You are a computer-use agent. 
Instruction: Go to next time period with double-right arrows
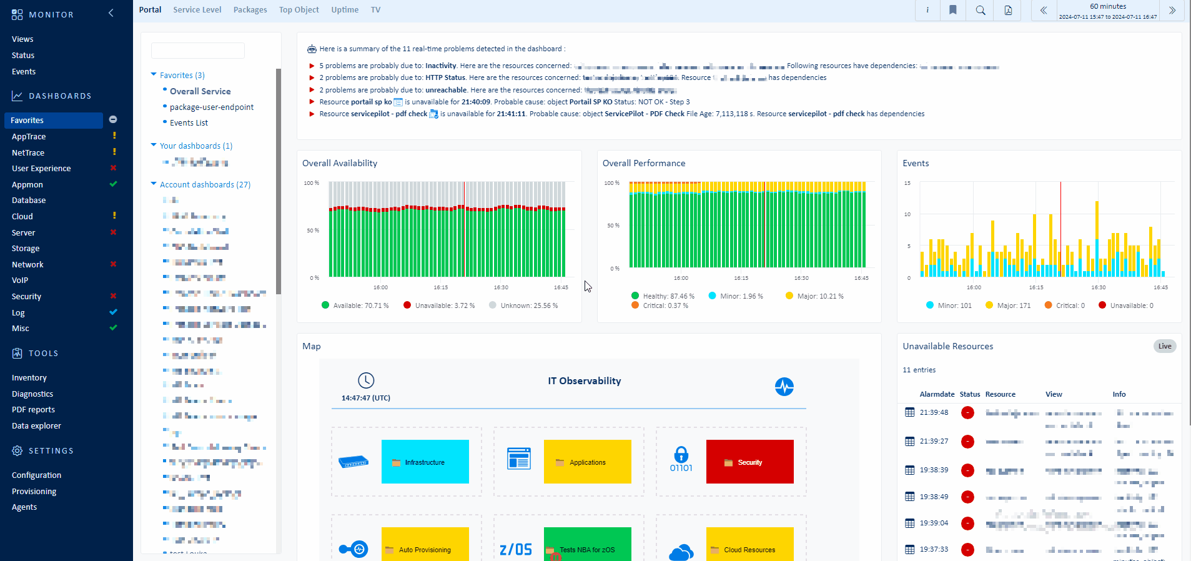[x=1172, y=10]
